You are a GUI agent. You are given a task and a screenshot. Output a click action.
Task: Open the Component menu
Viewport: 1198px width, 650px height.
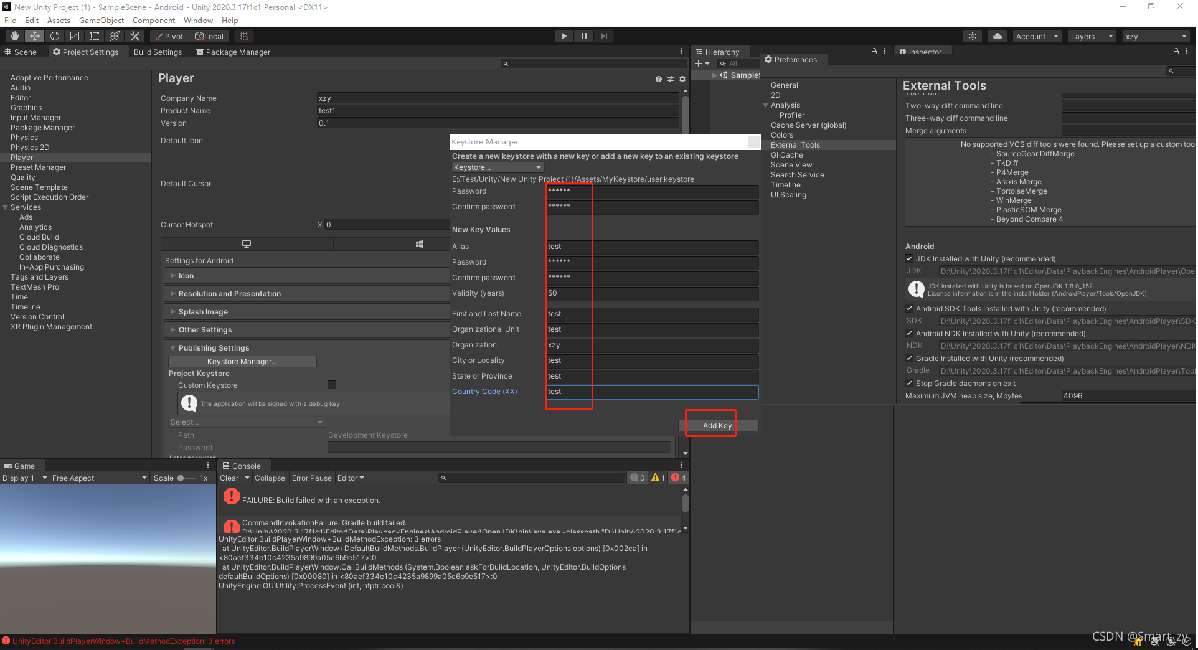(x=154, y=20)
